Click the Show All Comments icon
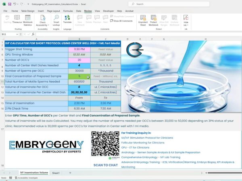The image size is (242, 181). click(x=123, y=21)
